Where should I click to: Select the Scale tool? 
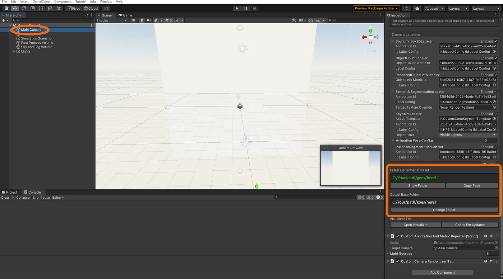pos(32,8)
